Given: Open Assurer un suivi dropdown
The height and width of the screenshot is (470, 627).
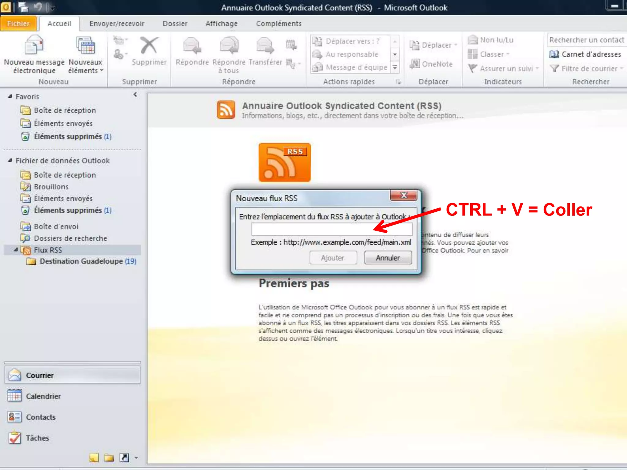Looking at the screenshot, I should click(x=503, y=69).
